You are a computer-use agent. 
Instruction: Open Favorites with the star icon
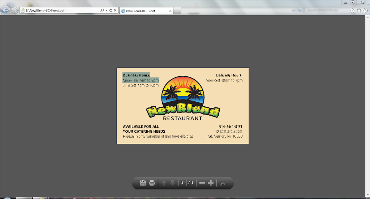coord(359,10)
